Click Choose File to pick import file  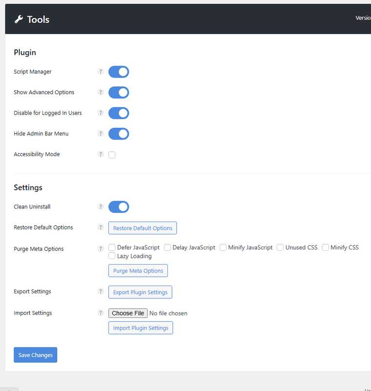[128, 313]
